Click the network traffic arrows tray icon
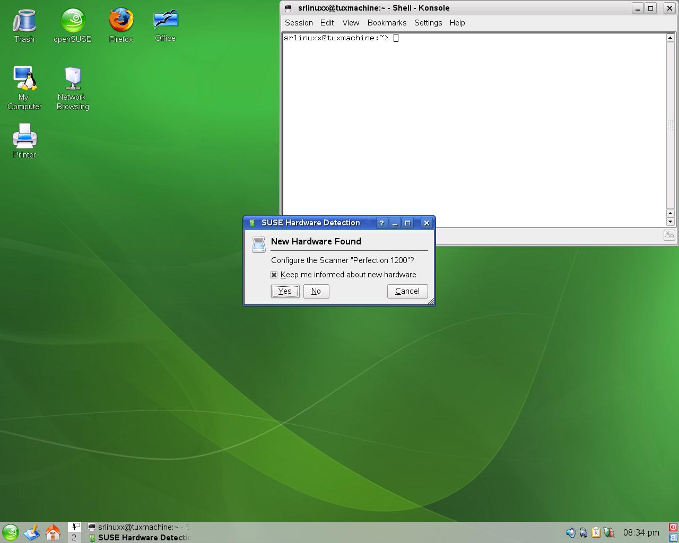This screenshot has width=679, height=543. [609, 532]
